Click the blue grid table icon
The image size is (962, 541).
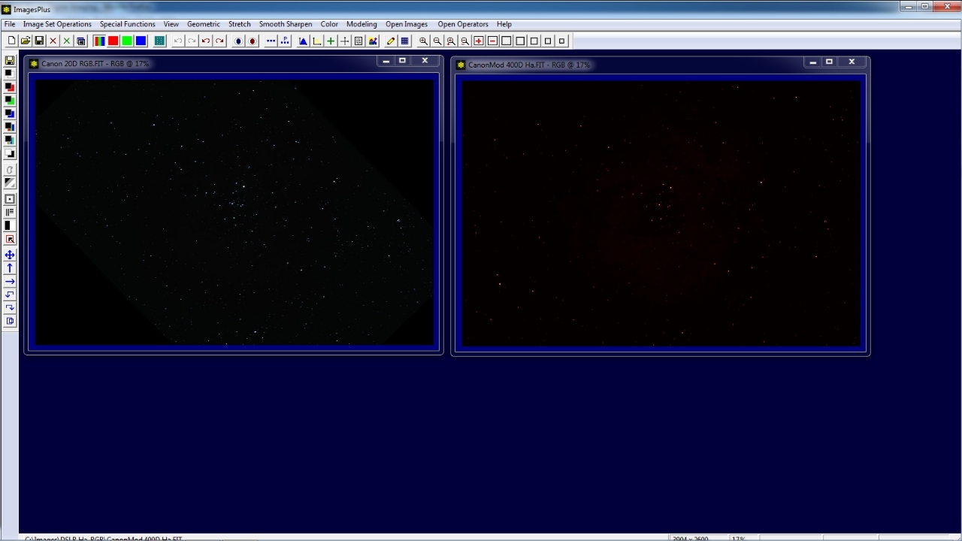coord(405,41)
